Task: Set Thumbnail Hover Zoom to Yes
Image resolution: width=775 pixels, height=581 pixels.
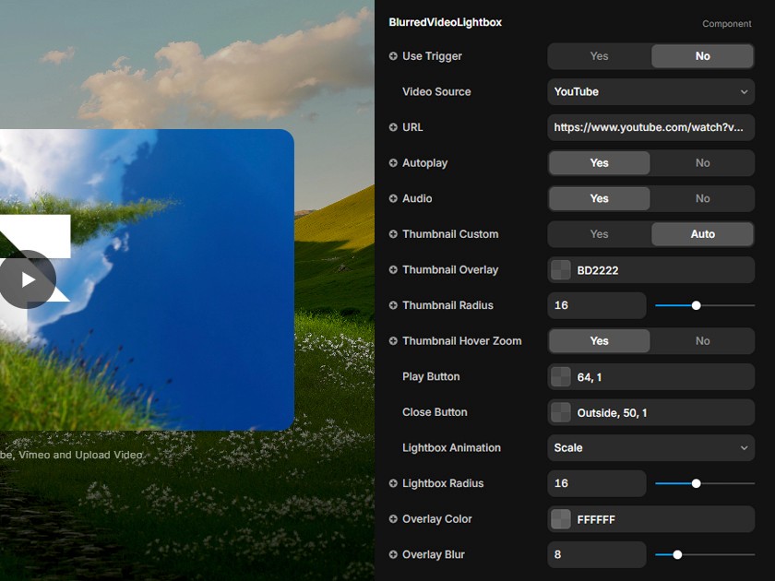Action: point(599,340)
